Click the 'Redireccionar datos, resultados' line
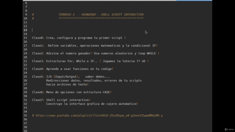 94,81
